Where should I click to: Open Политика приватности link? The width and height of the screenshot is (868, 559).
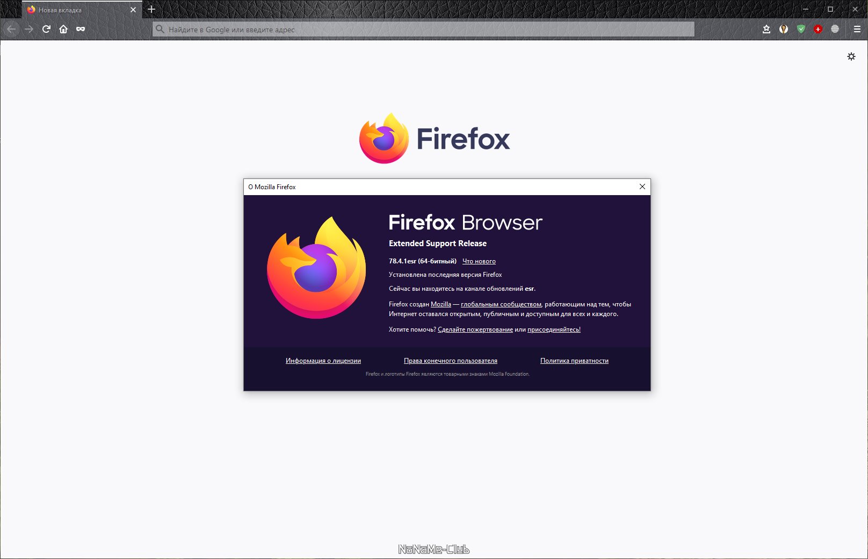click(574, 361)
